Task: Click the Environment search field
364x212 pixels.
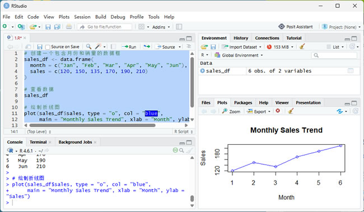Action: pyautogui.click(x=334, y=55)
